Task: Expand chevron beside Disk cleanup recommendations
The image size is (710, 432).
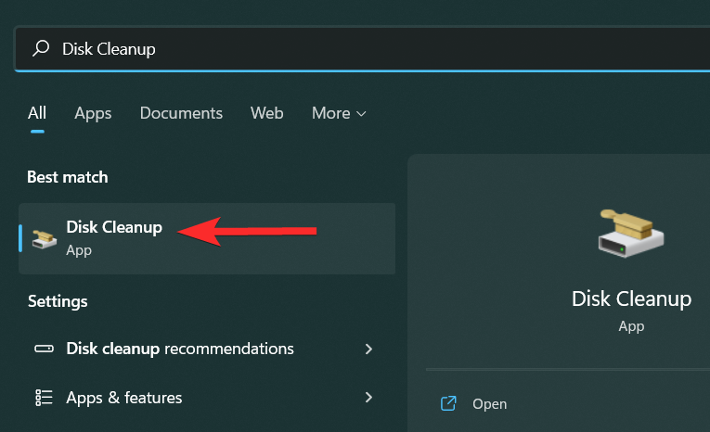Action: [368, 349]
